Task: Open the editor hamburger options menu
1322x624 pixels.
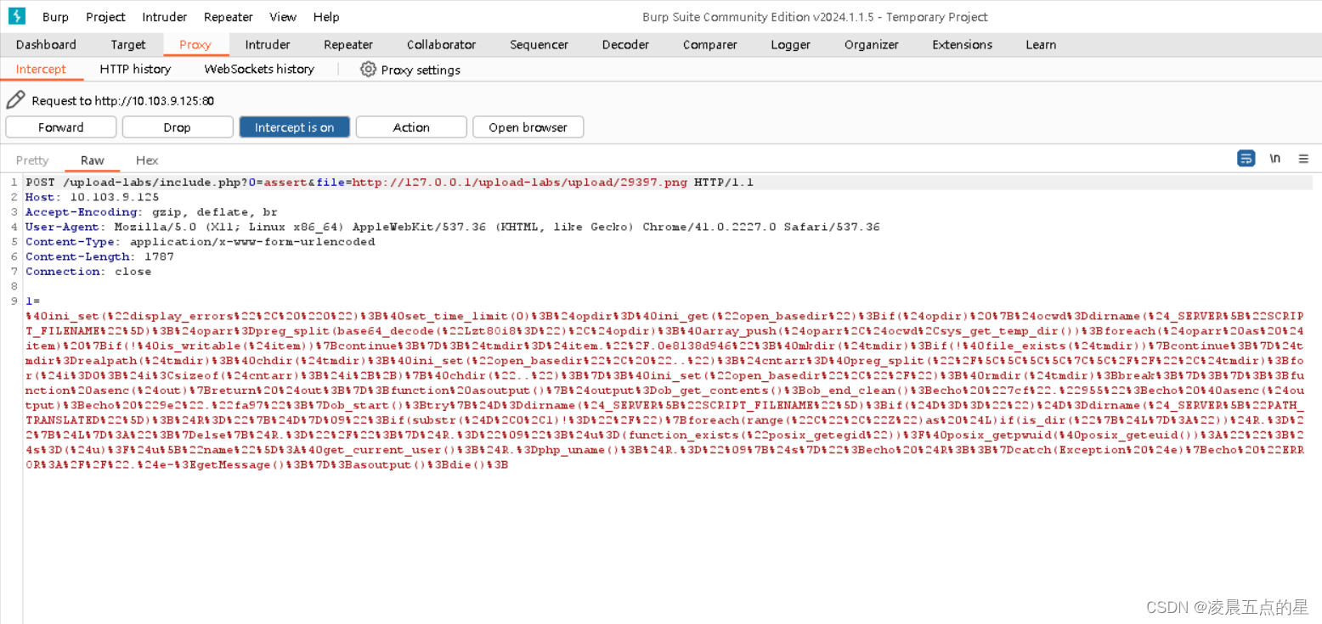Action: click(1303, 159)
